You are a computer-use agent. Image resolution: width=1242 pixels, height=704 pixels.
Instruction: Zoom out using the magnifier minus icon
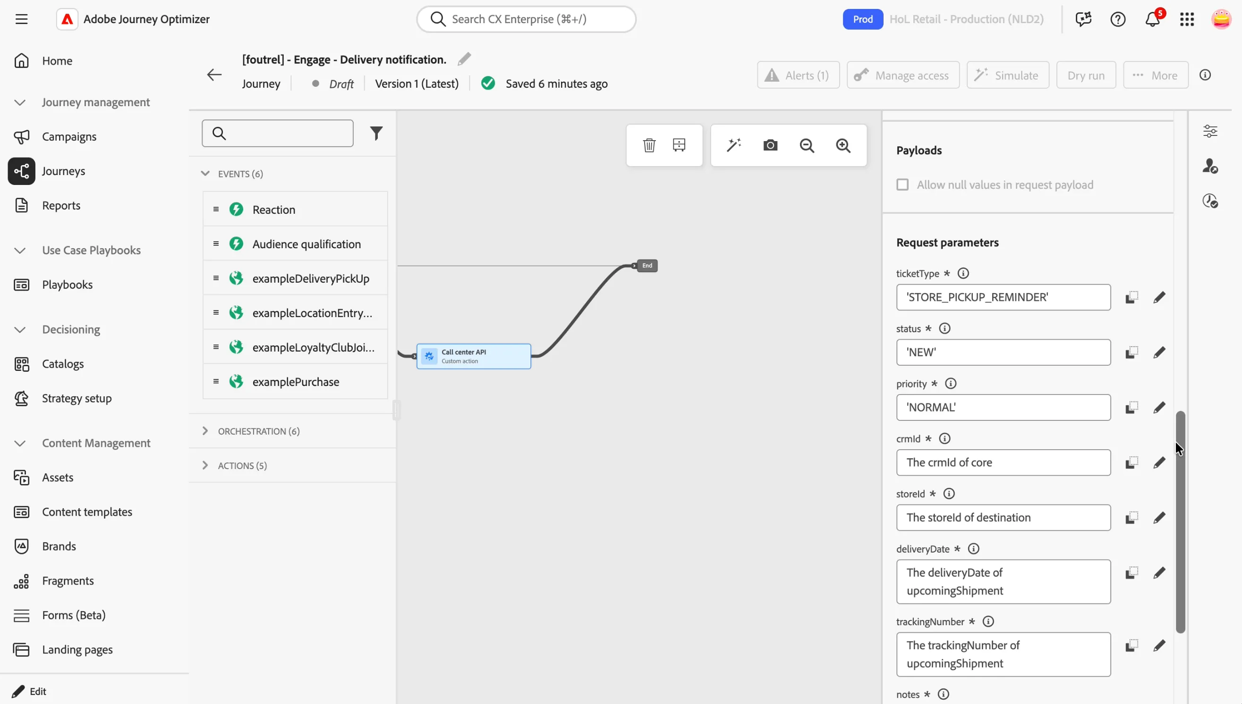(x=807, y=145)
